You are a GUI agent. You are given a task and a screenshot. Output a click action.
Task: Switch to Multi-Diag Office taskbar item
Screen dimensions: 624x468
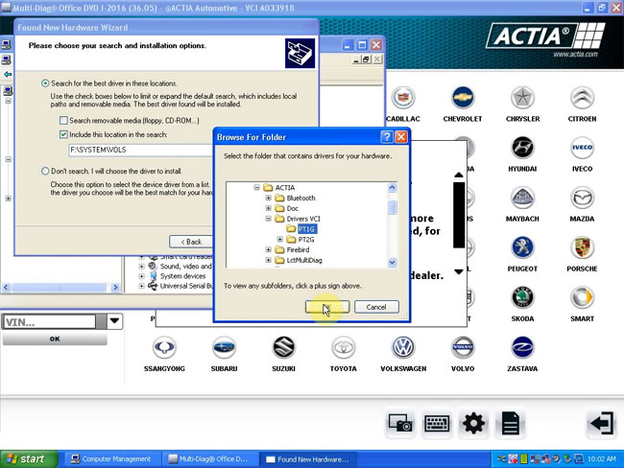[x=208, y=459]
